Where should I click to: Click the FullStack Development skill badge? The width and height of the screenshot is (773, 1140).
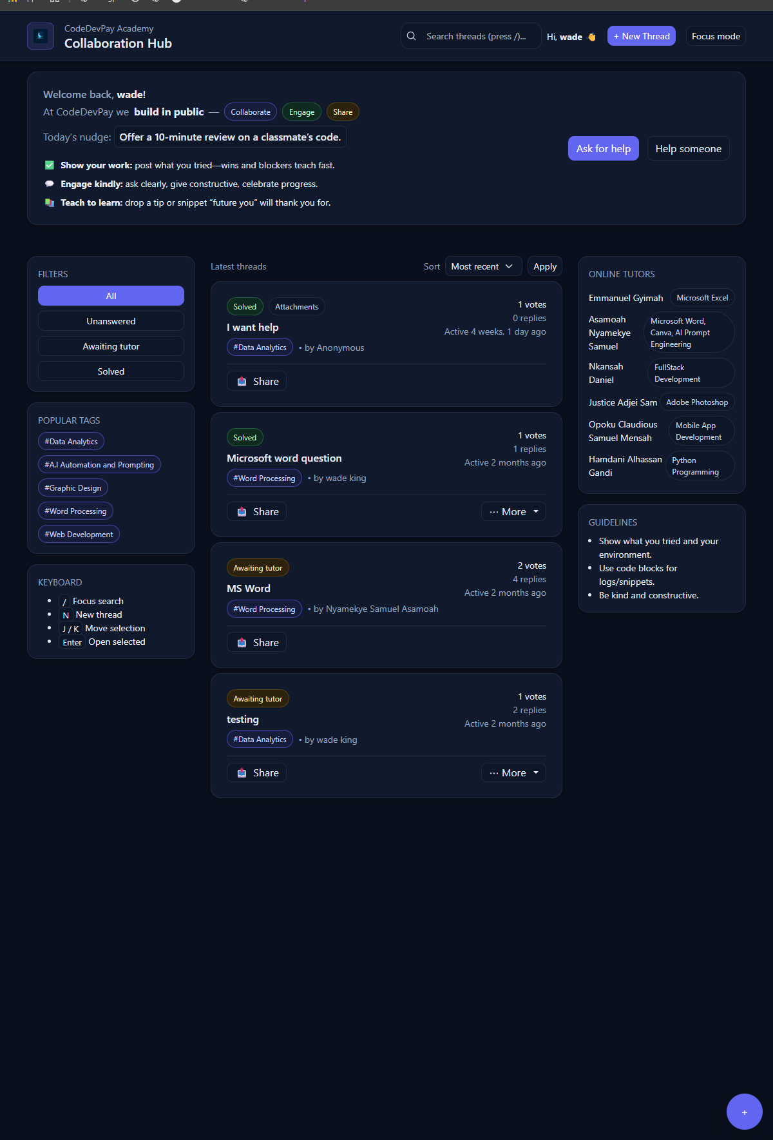click(691, 373)
